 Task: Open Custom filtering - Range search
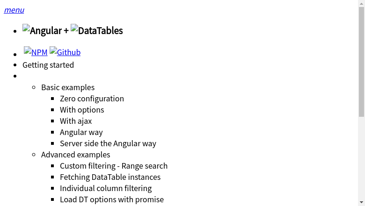click(114, 166)
